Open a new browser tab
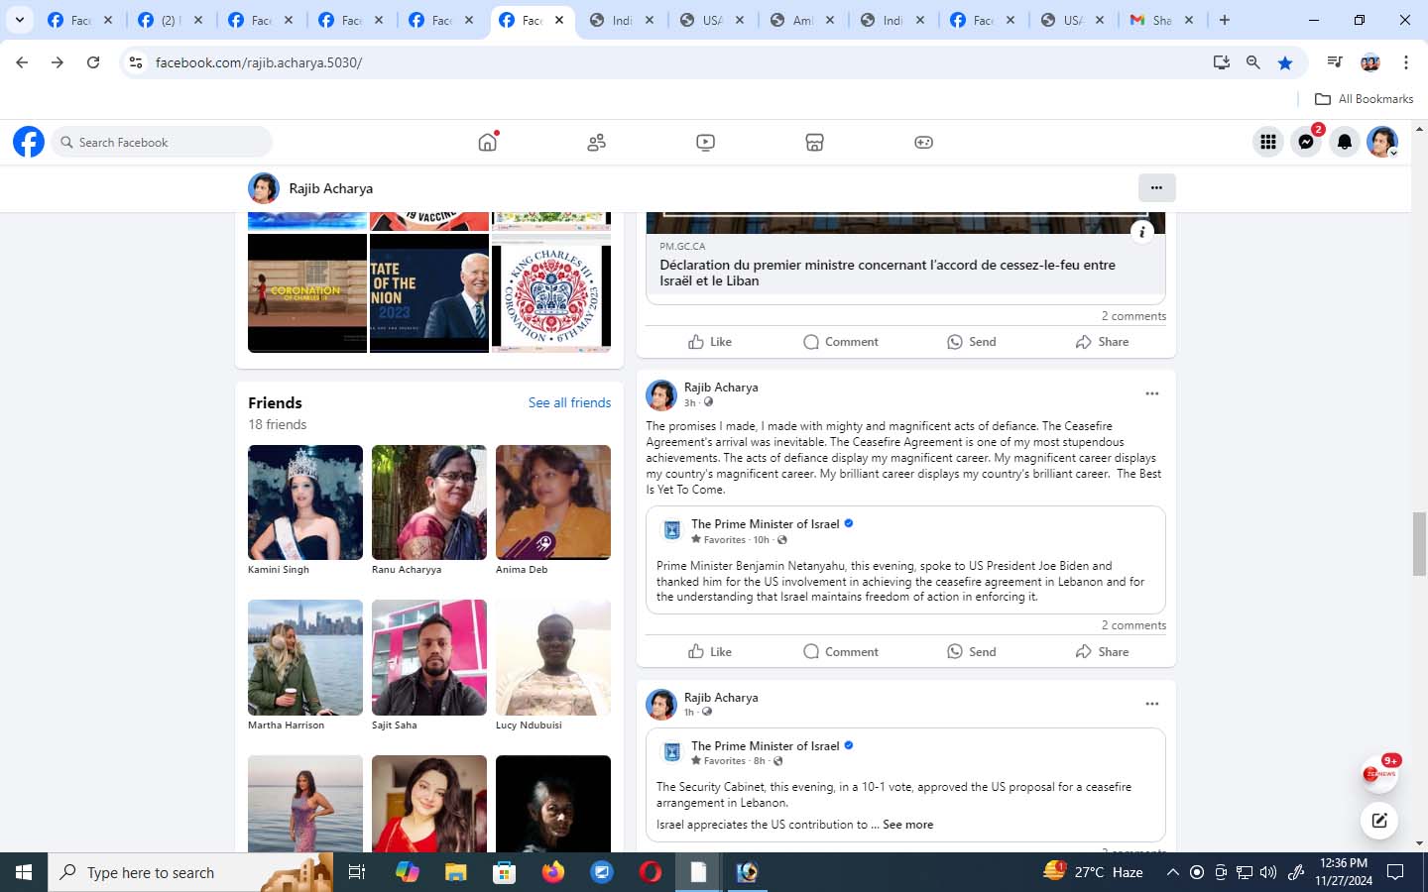 [1225, 20]
